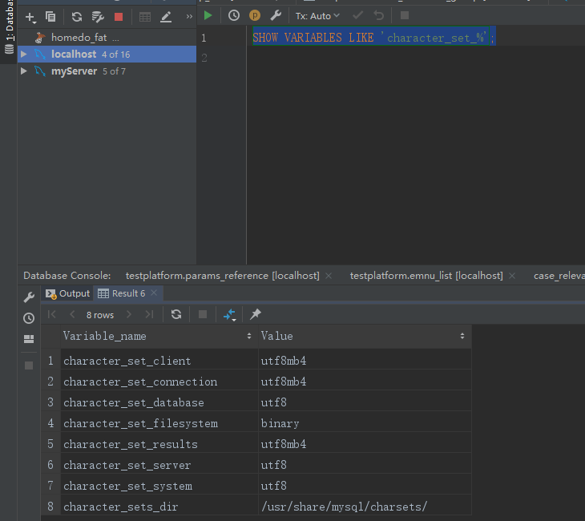This screenshot has width=585, height=521.
Task: Open the table editor grid icon
Action: pyautogui.click(x=145, y=16)
